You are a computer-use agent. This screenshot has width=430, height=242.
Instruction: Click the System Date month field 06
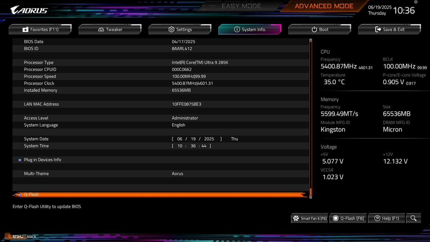(180, 139)
